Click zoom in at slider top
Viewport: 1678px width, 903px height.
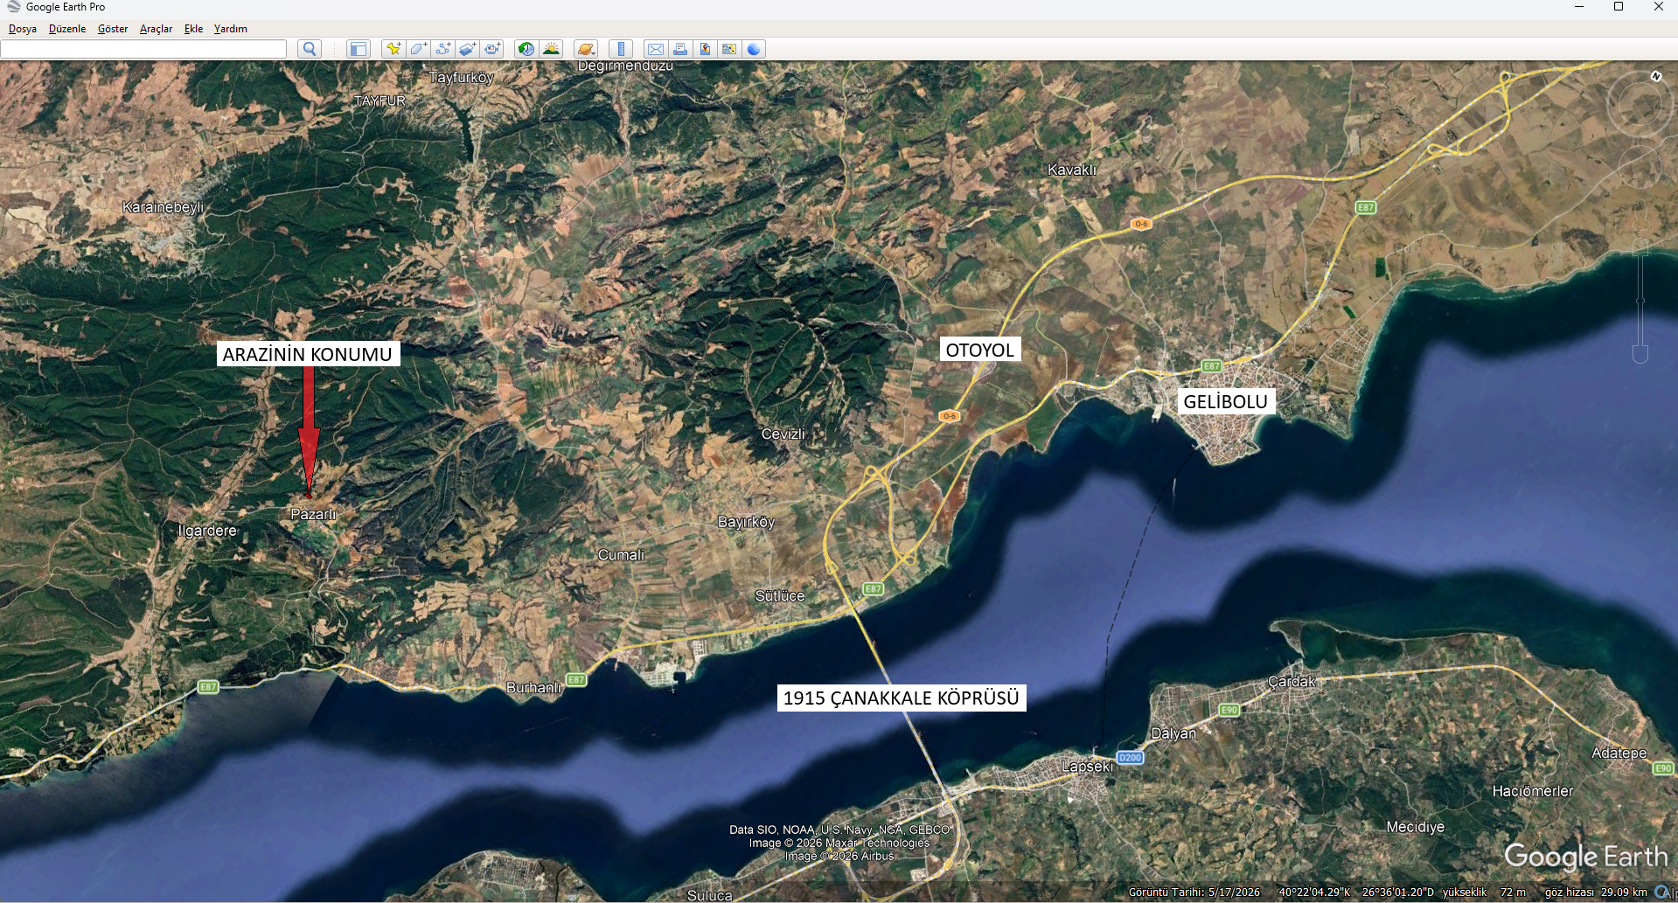(x=1640, y=247)
